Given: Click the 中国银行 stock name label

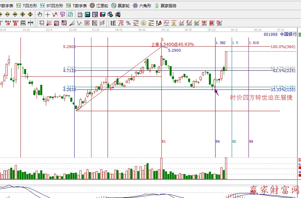Looking at the screenshot, I should [288, 34].
